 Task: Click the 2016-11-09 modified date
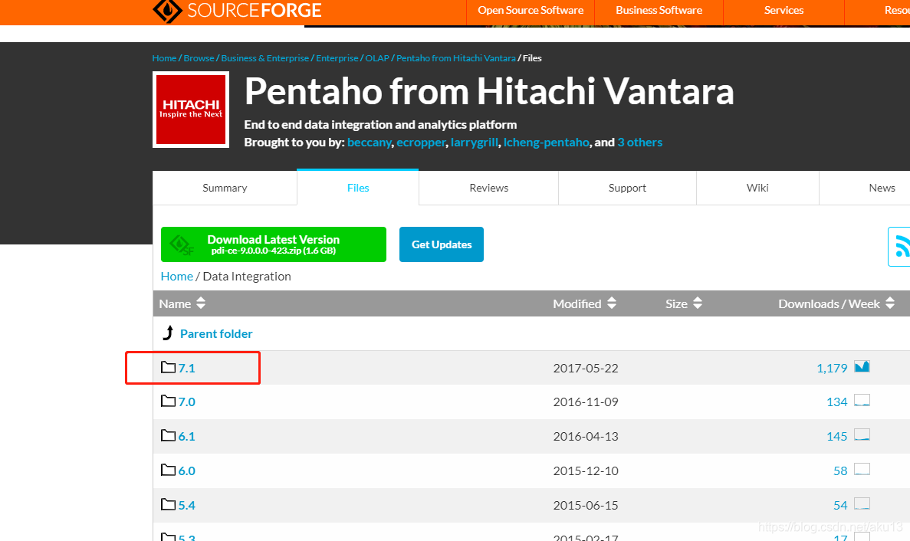[x=586, y=402]
